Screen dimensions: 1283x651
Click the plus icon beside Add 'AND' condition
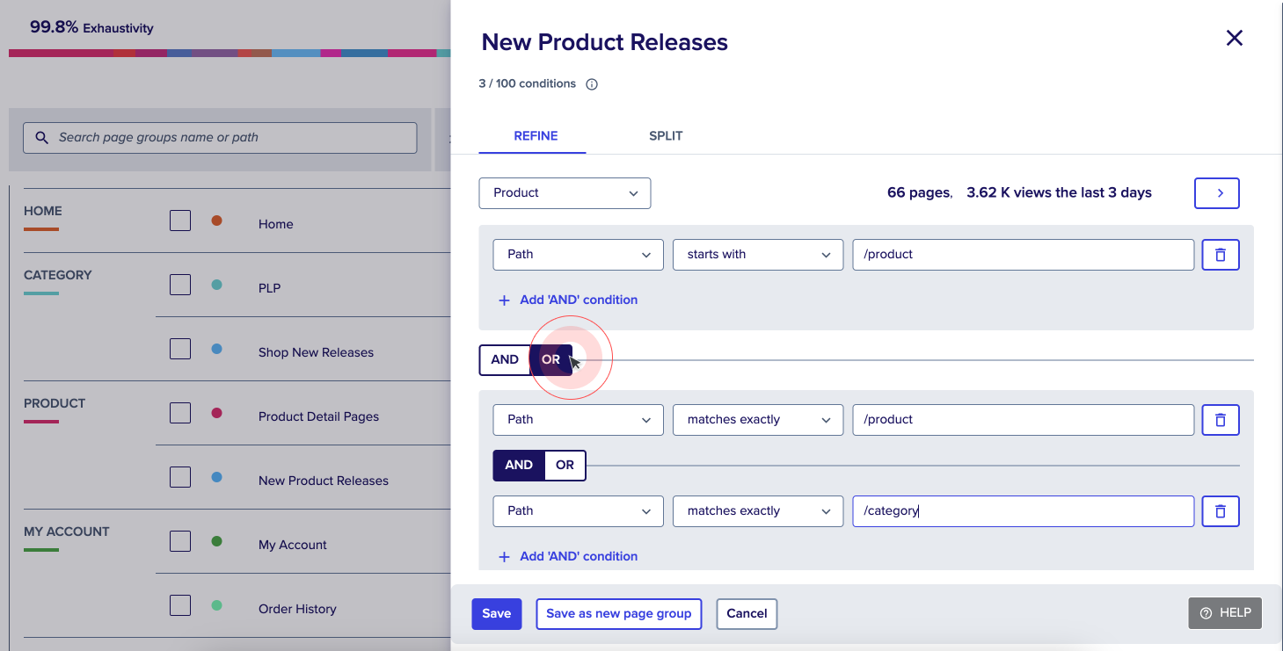(x=504, y=300)
